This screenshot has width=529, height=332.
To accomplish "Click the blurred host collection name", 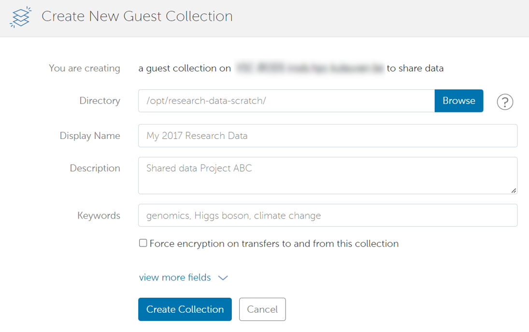I will [x=309, y=68].
